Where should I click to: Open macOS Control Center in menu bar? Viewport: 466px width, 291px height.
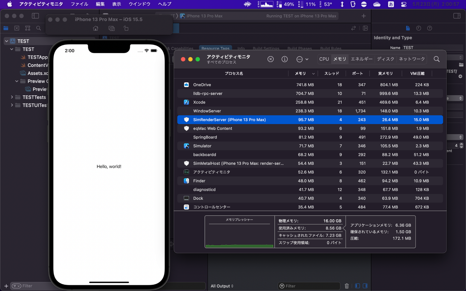[x=404, y=4]
